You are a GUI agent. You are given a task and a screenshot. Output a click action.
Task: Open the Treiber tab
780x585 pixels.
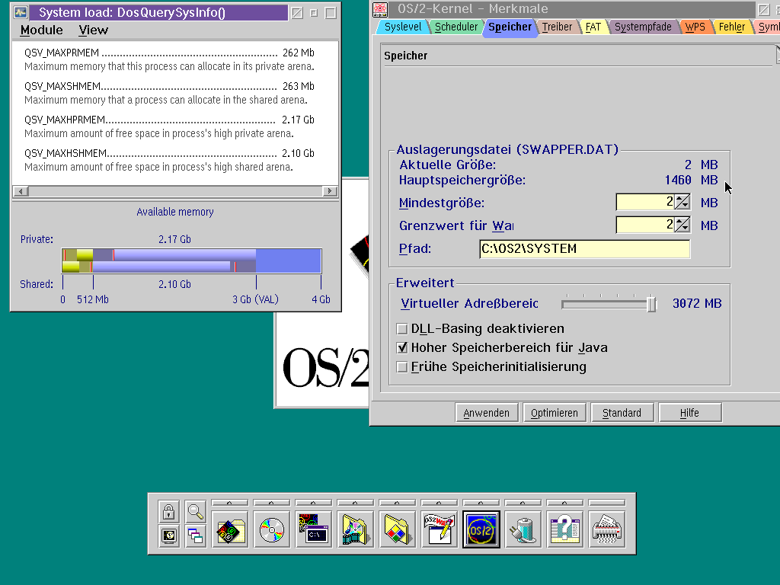tap(557, 27)
